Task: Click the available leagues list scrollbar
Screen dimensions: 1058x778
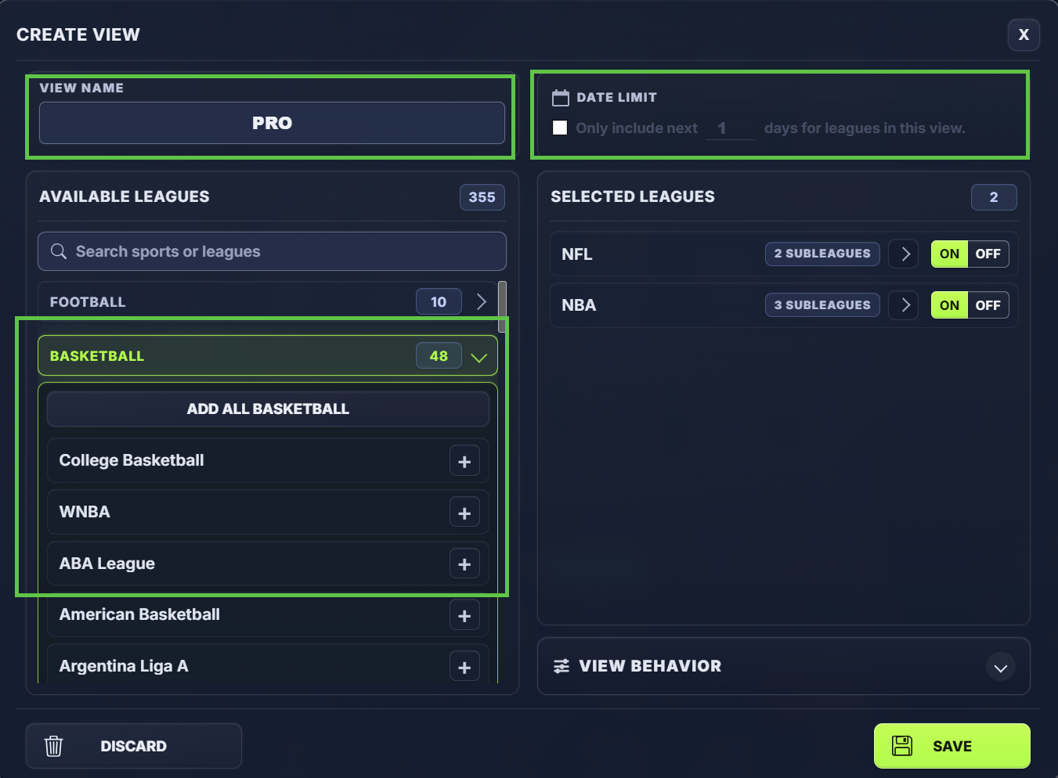Action: click(x=502, y=306)
